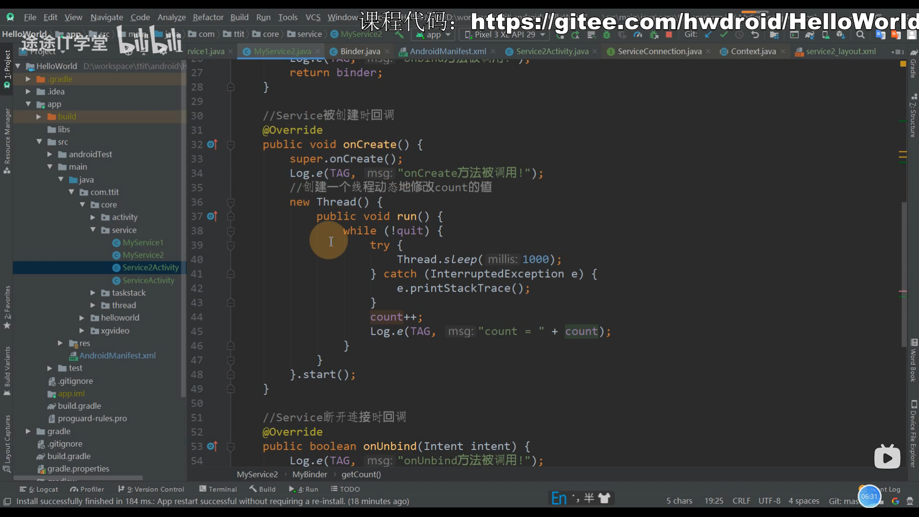919x517 pixels.
Task: Show hidden editor tabs list dropdown
Action: click(898, 51)
